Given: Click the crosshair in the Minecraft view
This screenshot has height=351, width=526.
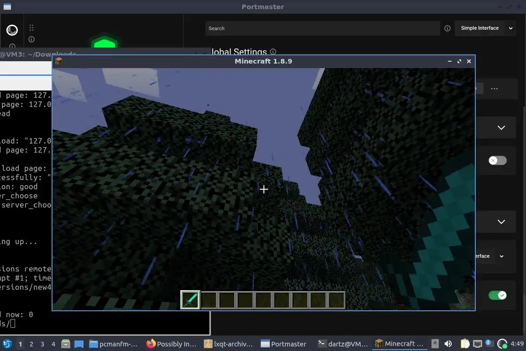Looking at the screenshot, I should point(263,189).
